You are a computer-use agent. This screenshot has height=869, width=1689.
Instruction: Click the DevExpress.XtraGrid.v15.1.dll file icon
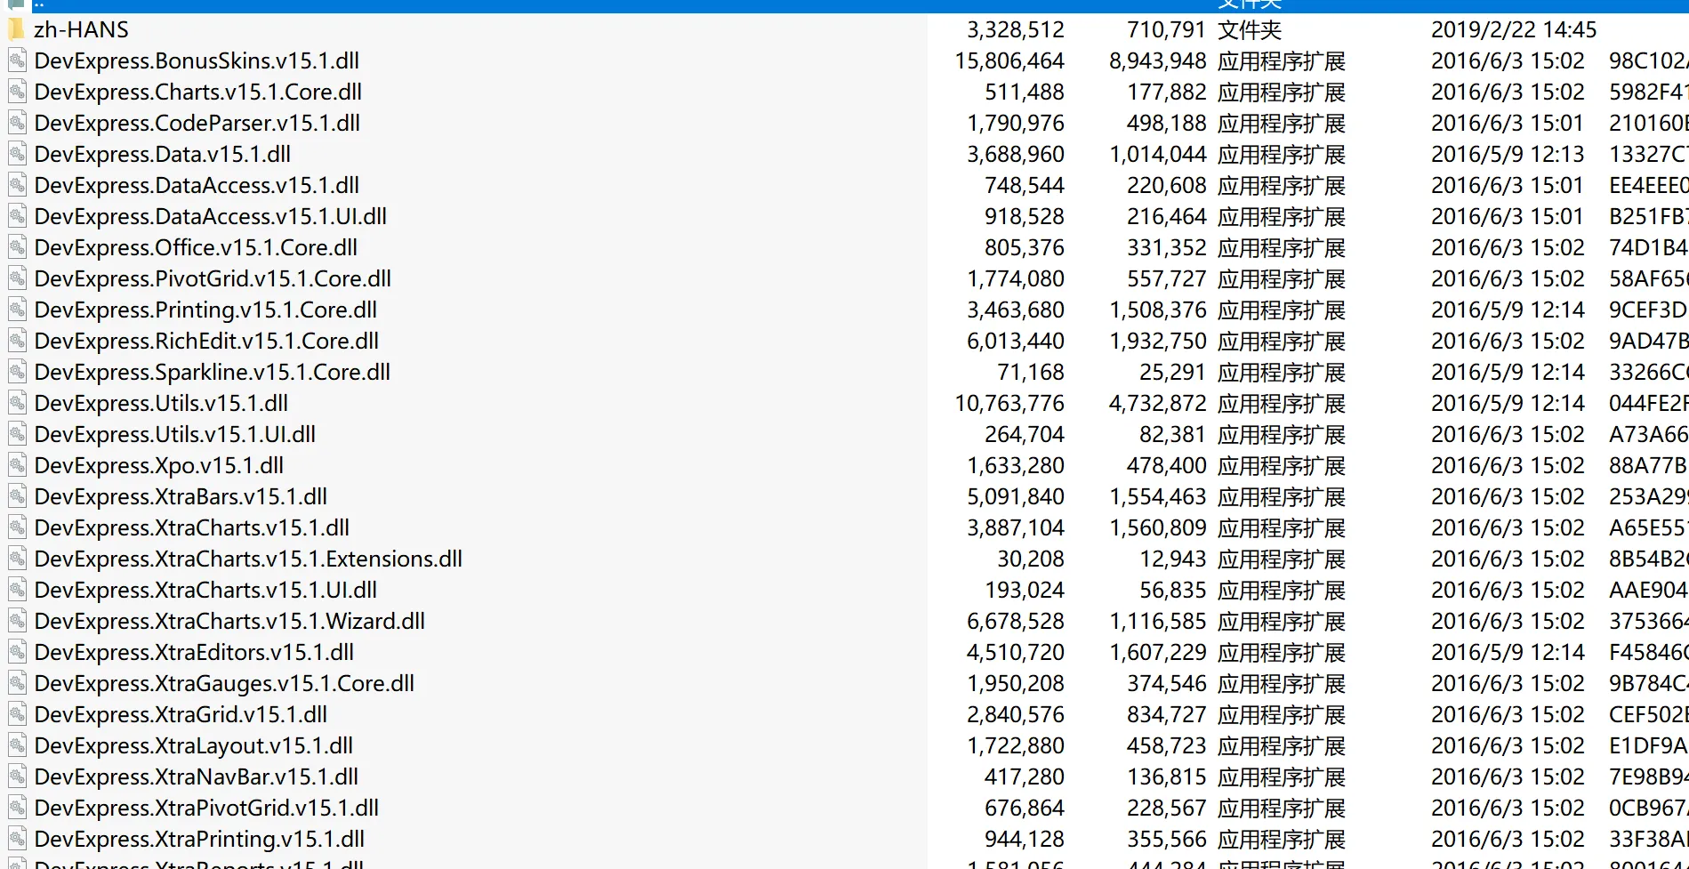[17, 715]
